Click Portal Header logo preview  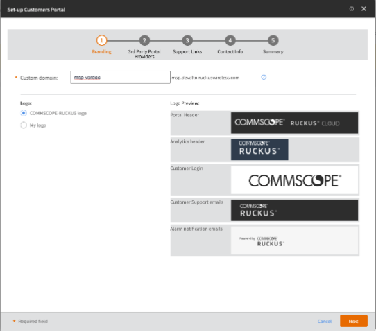pyautogui.click(x=294, y=123)
